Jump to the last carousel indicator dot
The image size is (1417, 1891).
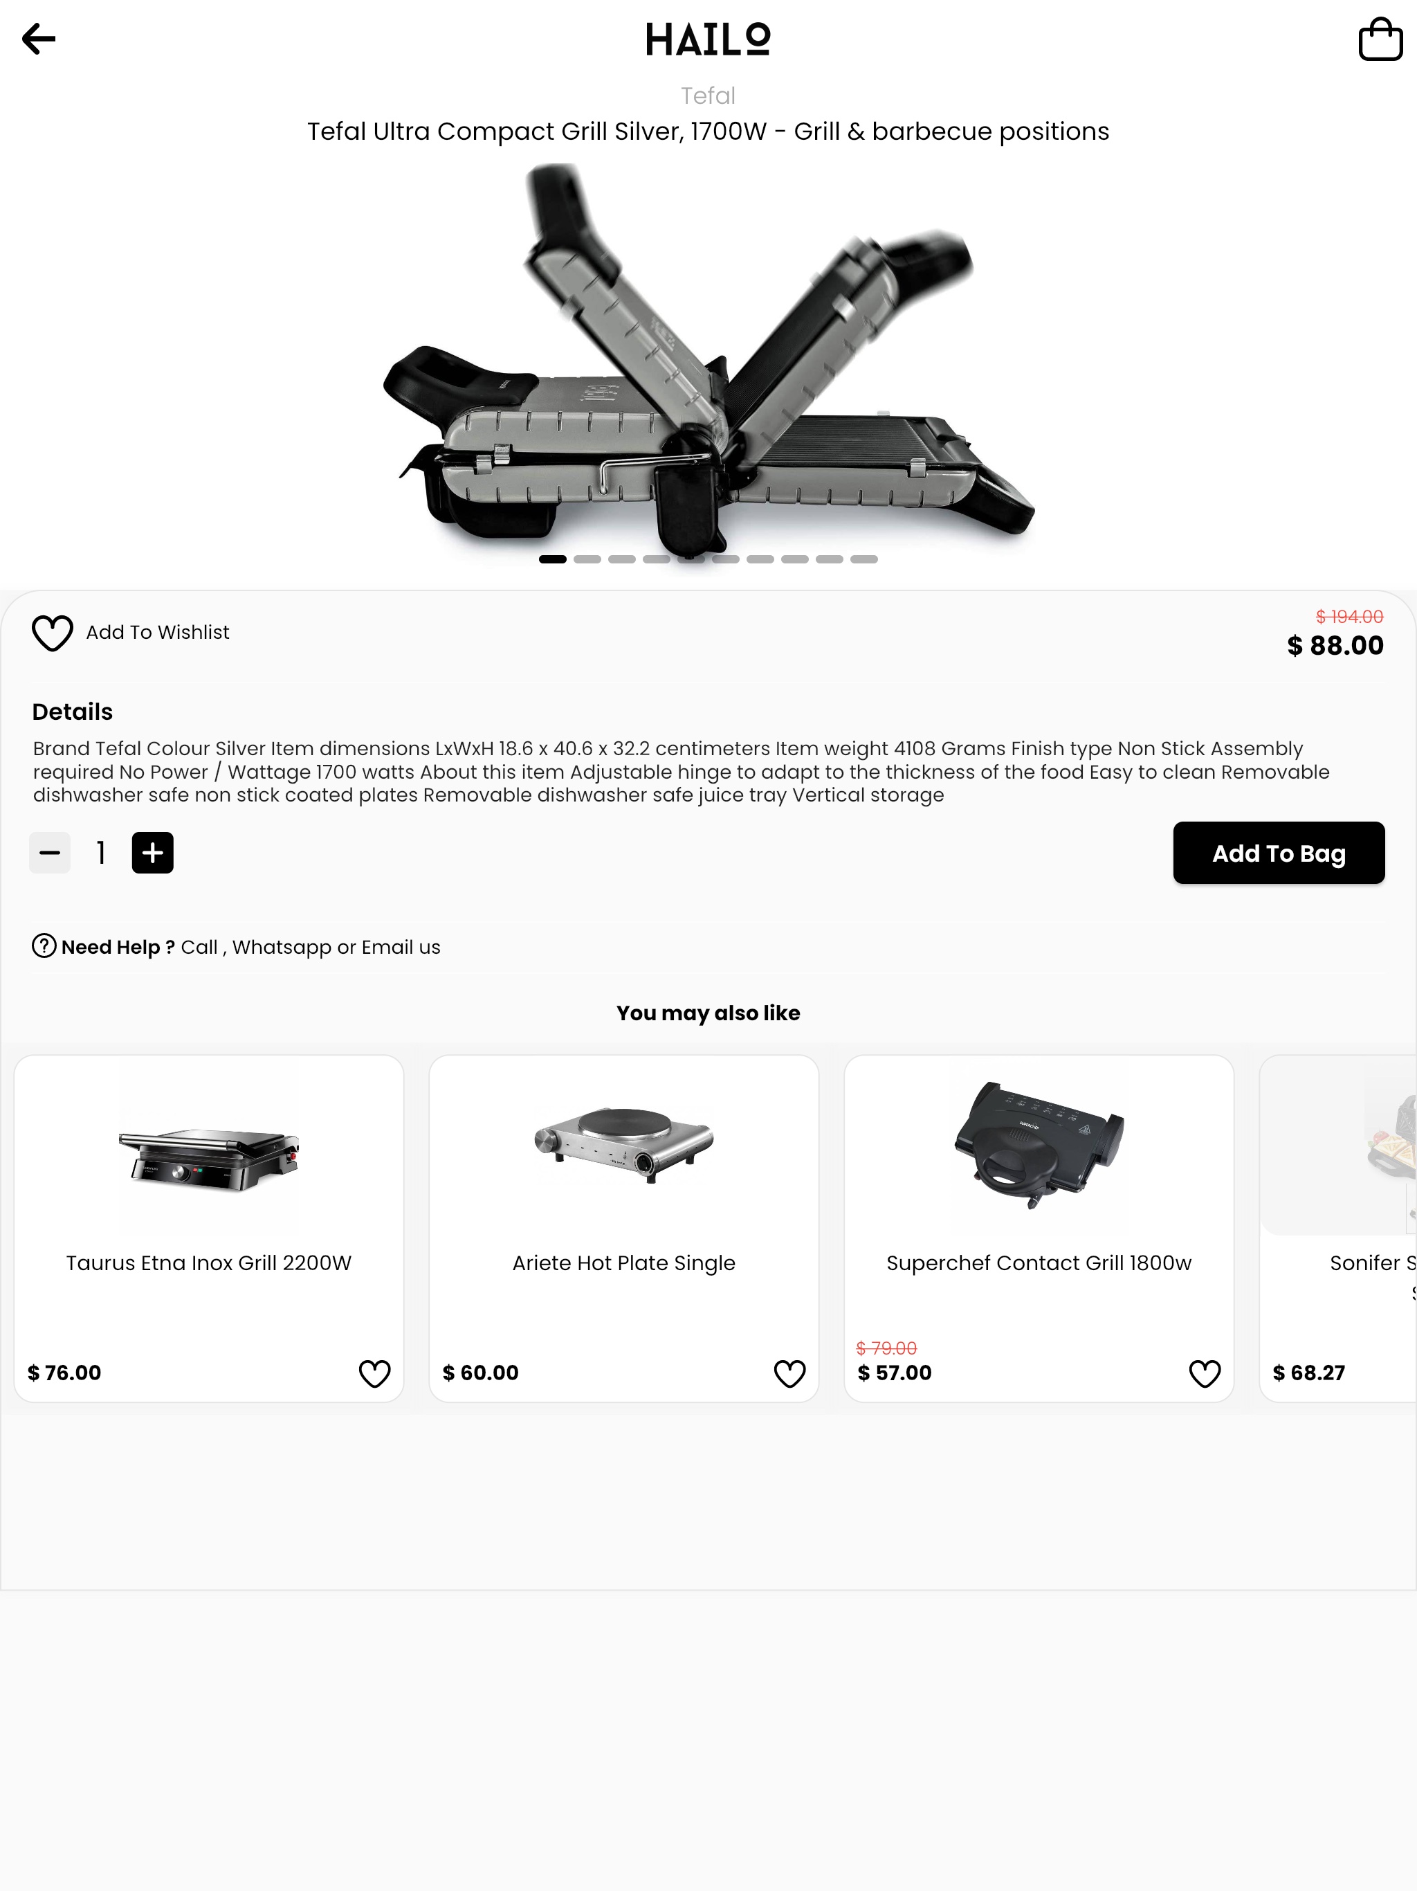[x=864, y=559]
